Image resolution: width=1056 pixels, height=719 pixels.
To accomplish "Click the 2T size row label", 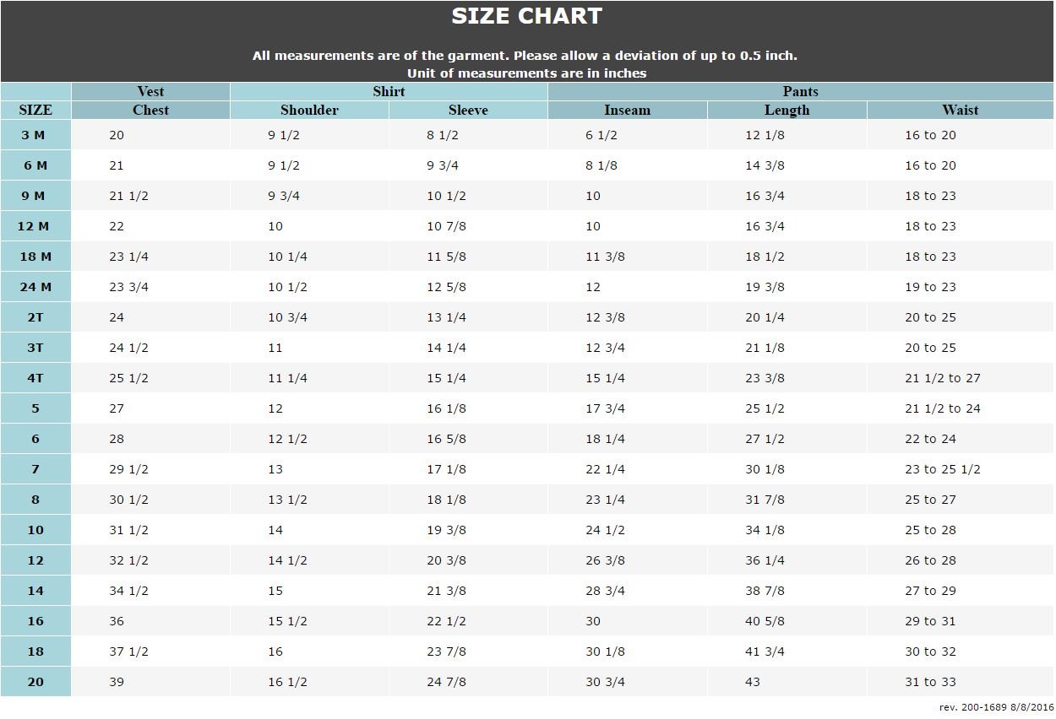I will 35,317.
